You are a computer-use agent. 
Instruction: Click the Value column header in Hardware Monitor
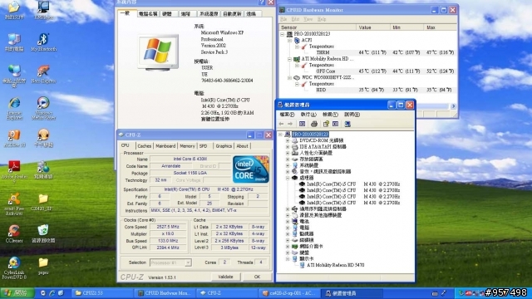[x=373, y=27]
